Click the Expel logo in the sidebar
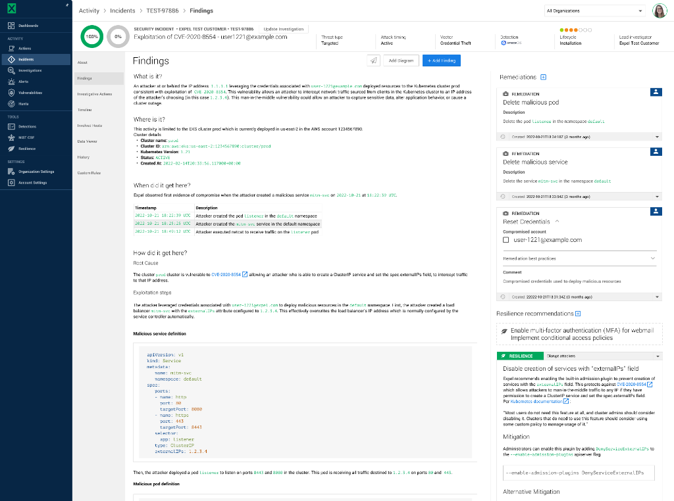This screenshot has width=674, height=501. point(12,8)
